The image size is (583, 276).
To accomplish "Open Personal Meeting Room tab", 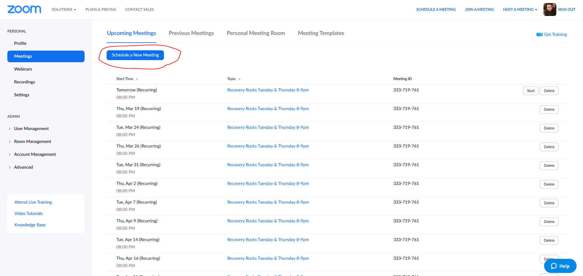I will point(256,33).
